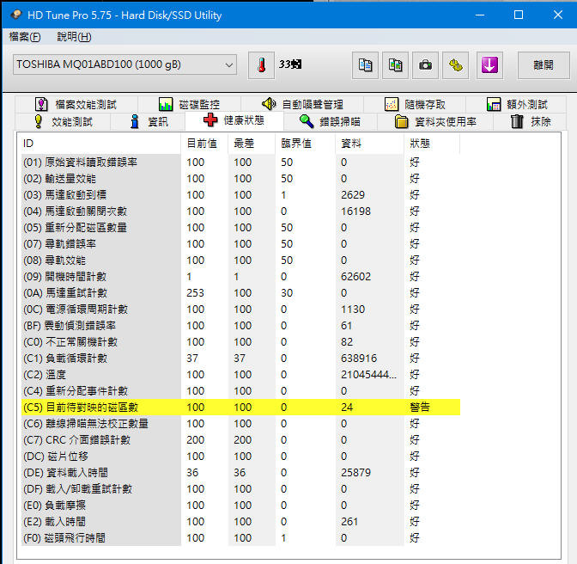Select row (09) 開機時間計數
Viewport: 577px width, 564px height.
(240, 277)
